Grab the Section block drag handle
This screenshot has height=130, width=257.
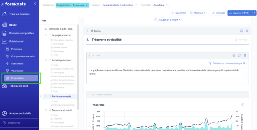coord(88,31)
